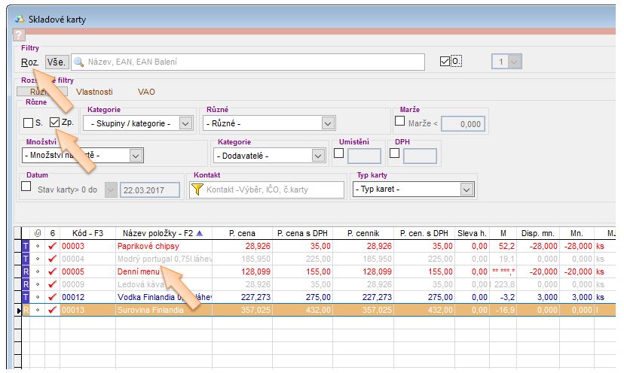
Task: Click the yellow funnel Kontakt filter icon
Action: [197, 190]
